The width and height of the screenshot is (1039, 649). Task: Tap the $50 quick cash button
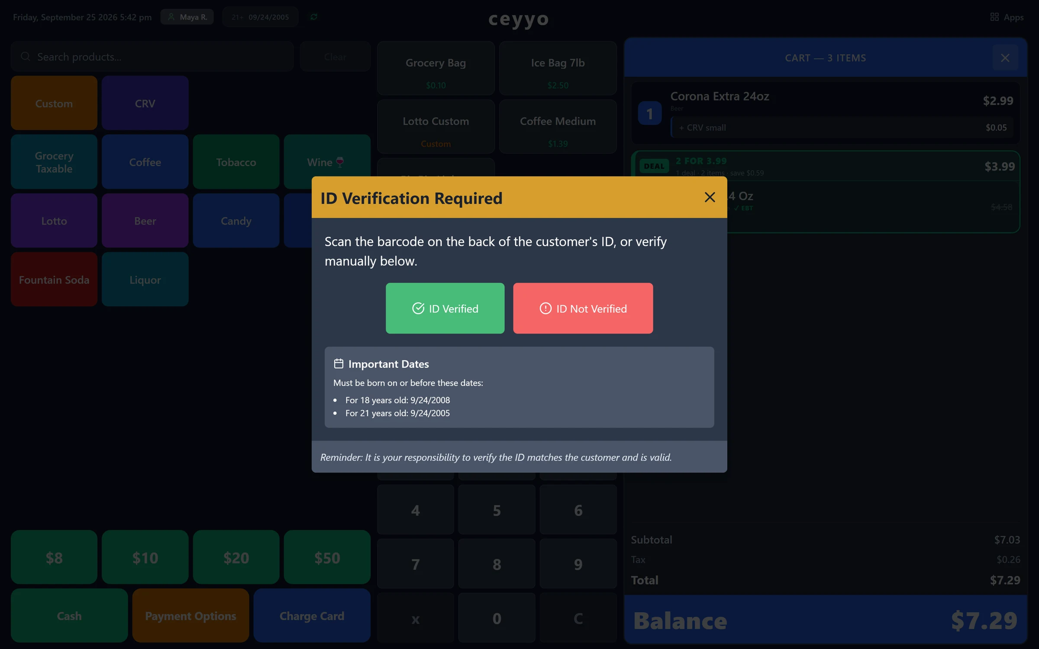pyautogui.click(x=327, y=557)
